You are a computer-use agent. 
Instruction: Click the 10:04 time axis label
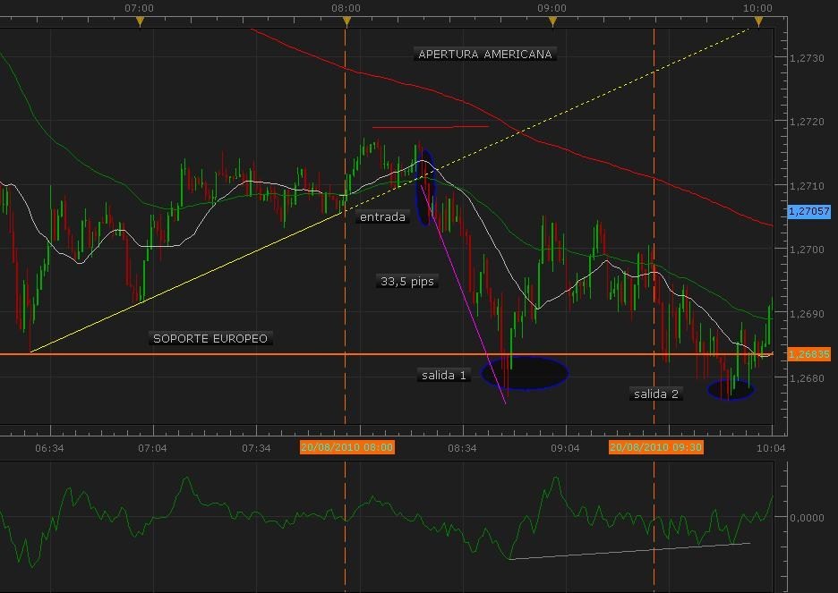771,448
